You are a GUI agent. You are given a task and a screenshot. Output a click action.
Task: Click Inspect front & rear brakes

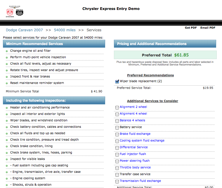tap(30, 76)
